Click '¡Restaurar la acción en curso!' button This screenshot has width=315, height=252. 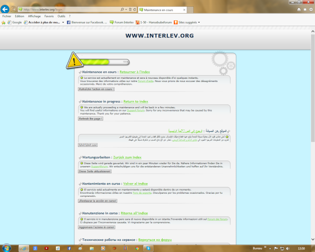point(98,201)
